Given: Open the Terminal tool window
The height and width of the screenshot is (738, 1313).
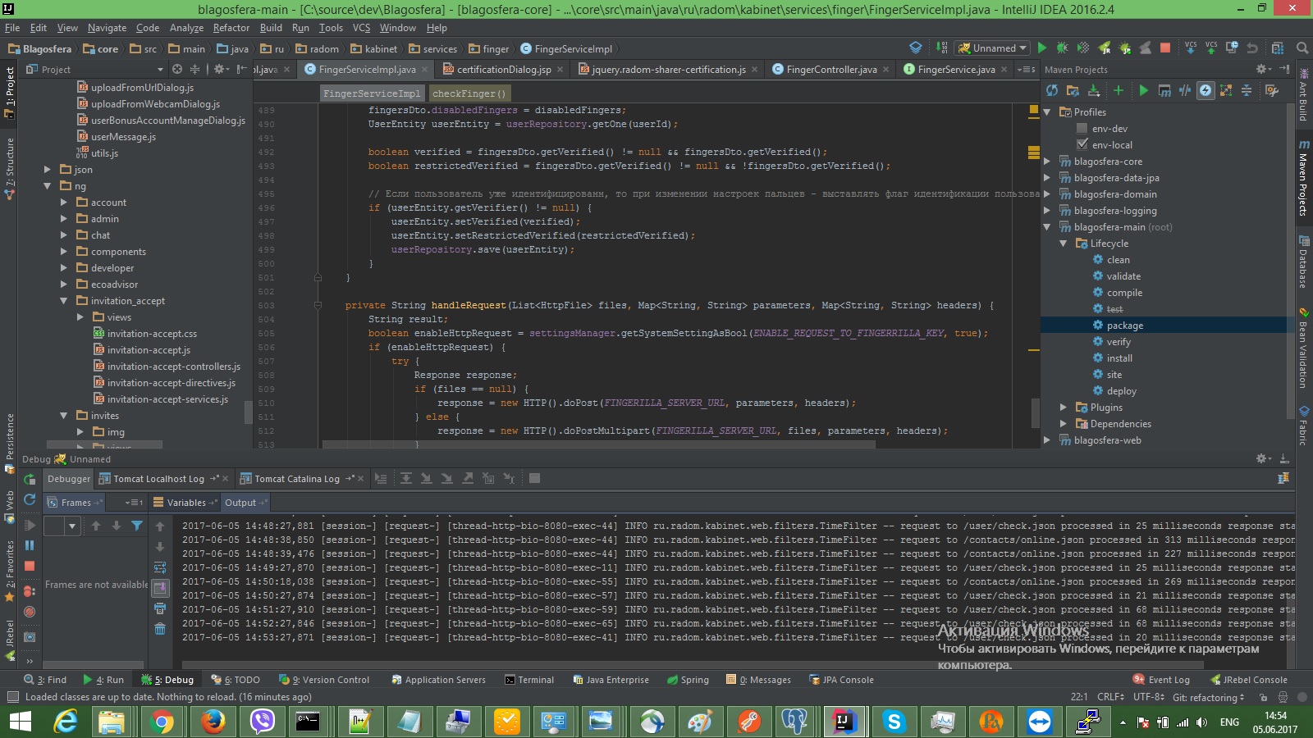Looking at the screenshot, I should pyautogui.click(x=529, y=680).
